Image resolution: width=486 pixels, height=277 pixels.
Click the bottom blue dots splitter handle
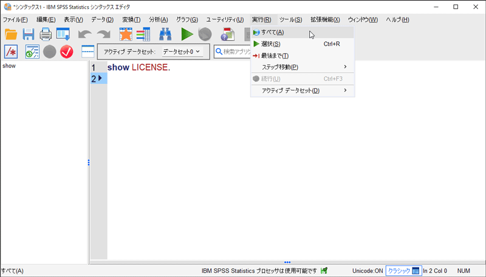[x=287, y=262]
